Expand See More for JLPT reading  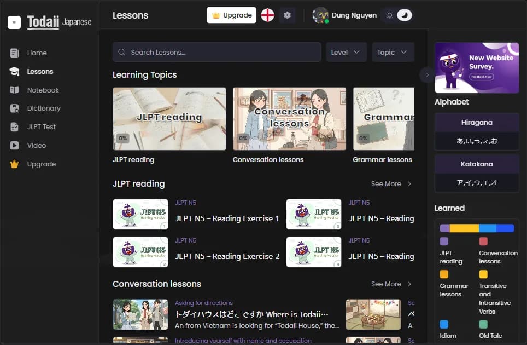391,184
